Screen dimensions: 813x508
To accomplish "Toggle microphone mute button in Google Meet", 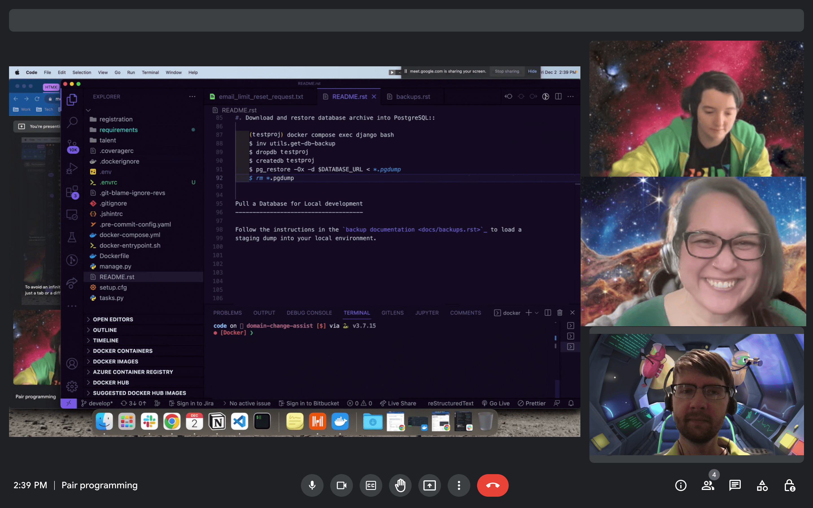I will [312, 485].
